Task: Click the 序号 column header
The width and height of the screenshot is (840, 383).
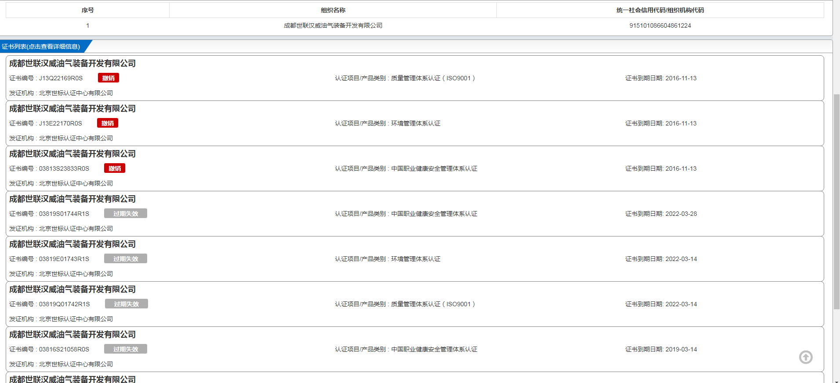Action: 87,10
